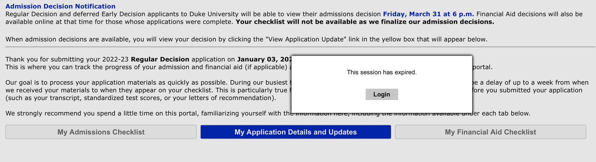Click "This session has expired." message text
The image size is (596, 162).
click(x=382, y=72)
